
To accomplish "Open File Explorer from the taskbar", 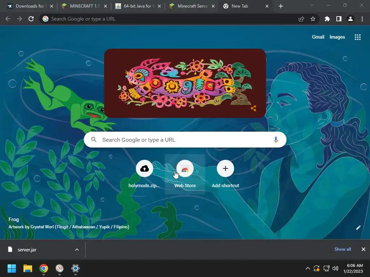I will [x=28, y=268].
